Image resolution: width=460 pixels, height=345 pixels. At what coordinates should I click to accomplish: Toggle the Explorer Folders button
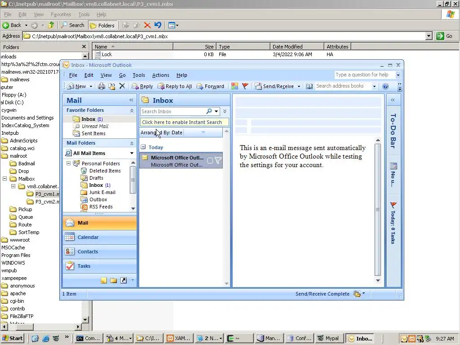click(x=102, y=26)
